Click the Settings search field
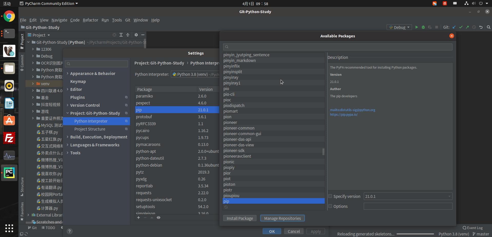492x237 pixels. click(96, 64)
